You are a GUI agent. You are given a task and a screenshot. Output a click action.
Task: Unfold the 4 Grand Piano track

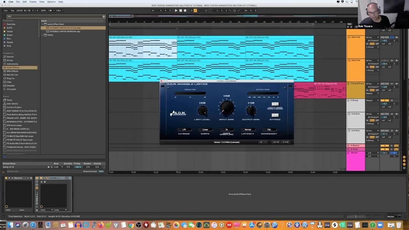349,84
